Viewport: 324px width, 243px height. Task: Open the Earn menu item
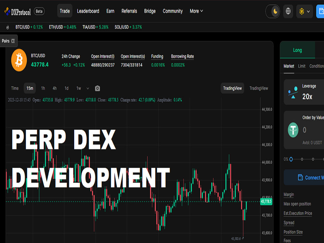coord(110,11)
